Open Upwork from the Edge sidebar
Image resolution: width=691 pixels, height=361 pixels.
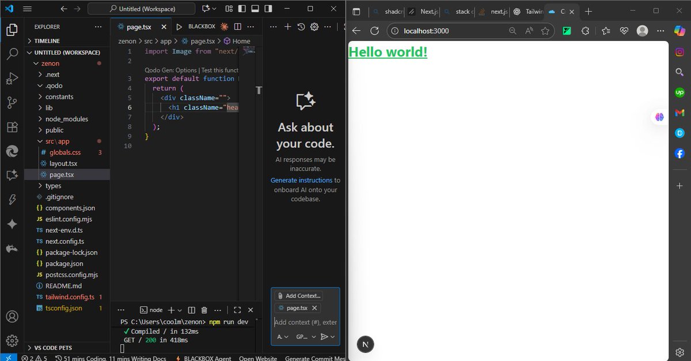[679, 93]
